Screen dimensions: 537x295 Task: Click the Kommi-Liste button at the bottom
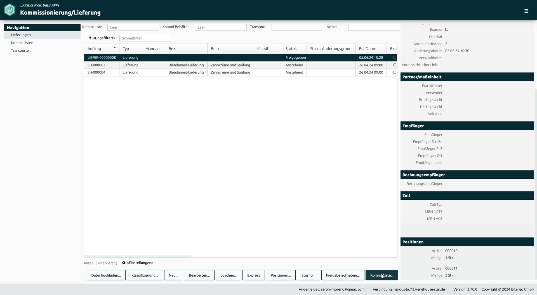pos(382,275)
